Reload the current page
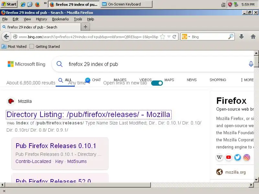The image size is (259, 194). point(174,37)
